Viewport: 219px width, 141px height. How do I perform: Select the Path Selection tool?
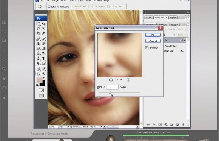coord(38,63)
